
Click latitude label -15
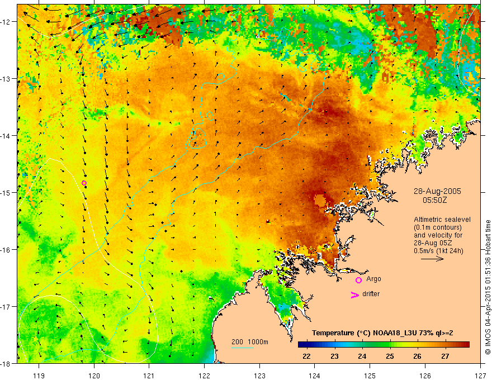[x=6, y=192]
